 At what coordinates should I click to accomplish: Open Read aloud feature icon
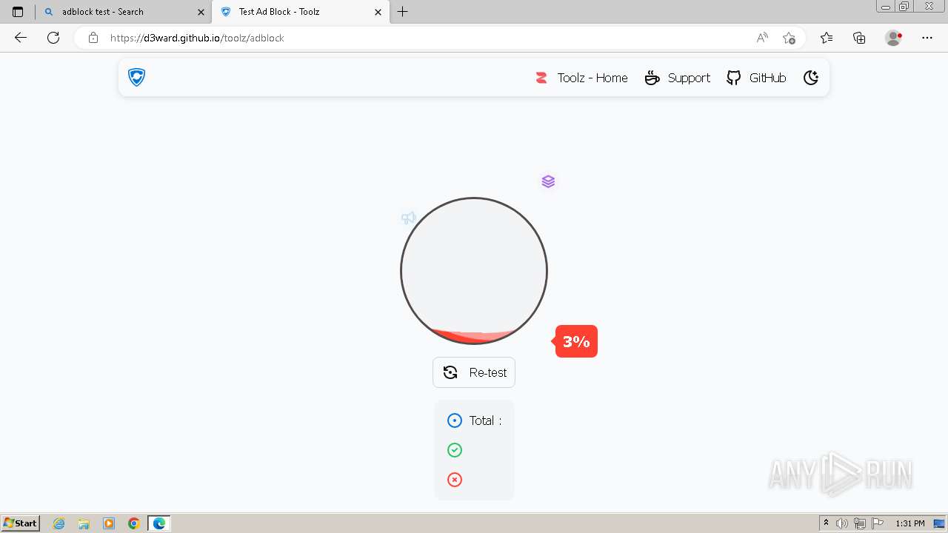pyautogui.click(x=762, y=38)
